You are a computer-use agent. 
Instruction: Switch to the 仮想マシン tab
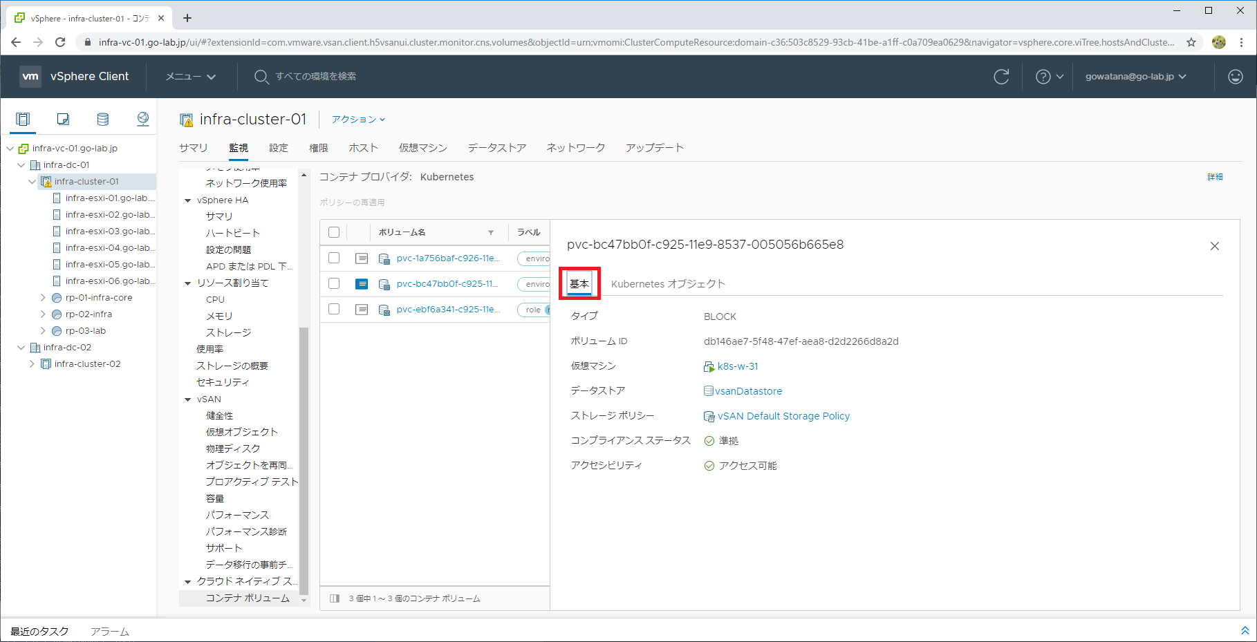pos(423,148)
